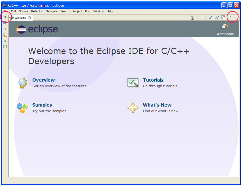Minimize the Welcome view with dash icon

click(x=230, y=16)
